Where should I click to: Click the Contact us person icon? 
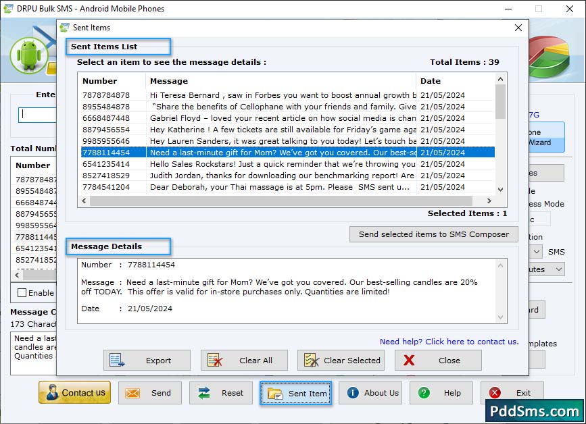(52, 393)
